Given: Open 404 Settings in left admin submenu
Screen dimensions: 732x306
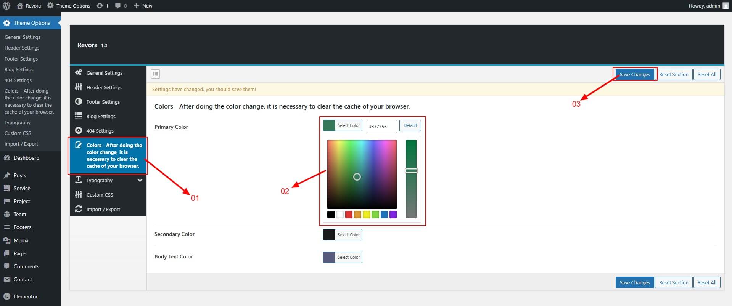Looking at the screenshot, I should point(18,80).
